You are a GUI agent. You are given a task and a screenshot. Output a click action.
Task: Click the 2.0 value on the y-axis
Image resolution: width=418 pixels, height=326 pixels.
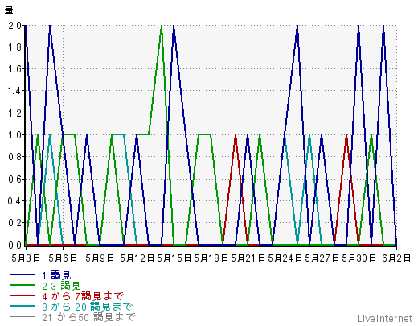(14, 26)
